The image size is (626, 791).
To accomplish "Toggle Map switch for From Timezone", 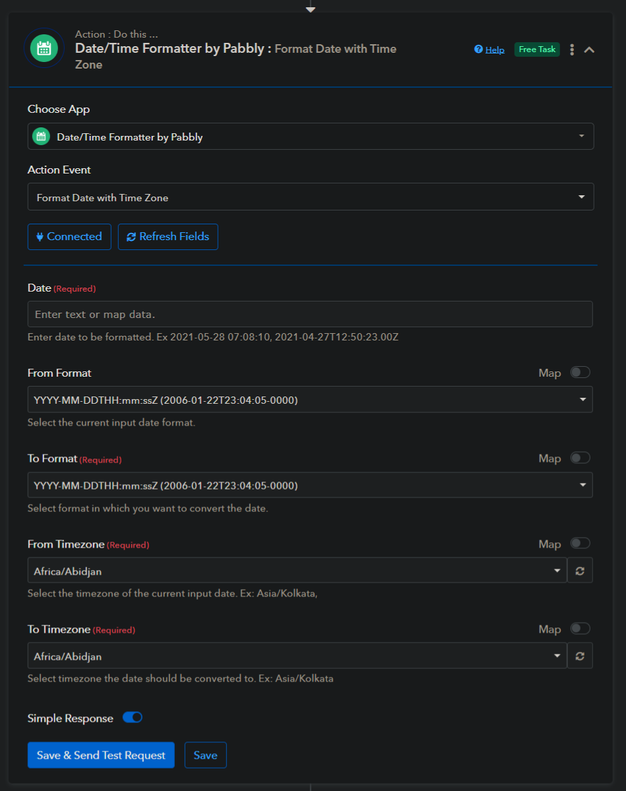I will pyautogui.click(x=580, y=544).
